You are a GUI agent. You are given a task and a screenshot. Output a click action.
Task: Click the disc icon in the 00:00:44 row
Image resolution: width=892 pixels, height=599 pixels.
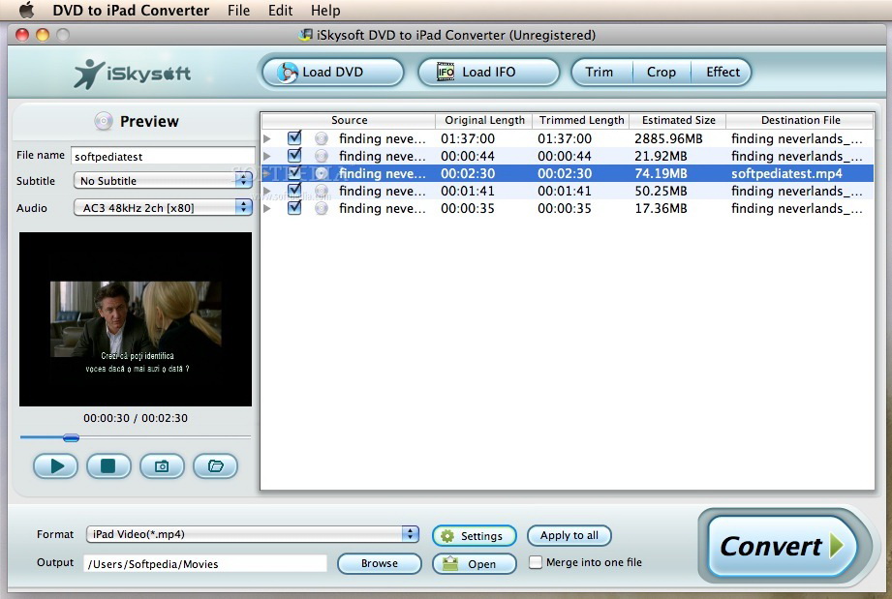pyautogui.click(x=322, y=156)
